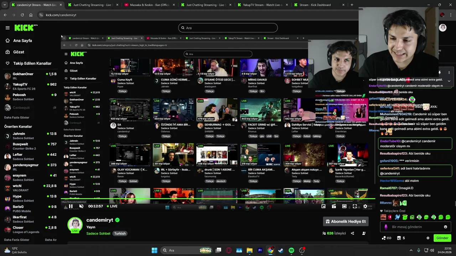Open the chat shop icon showing 5
The height and width of the screenshot is (256, 456).
pyautogui.click(x=401, y=238)
